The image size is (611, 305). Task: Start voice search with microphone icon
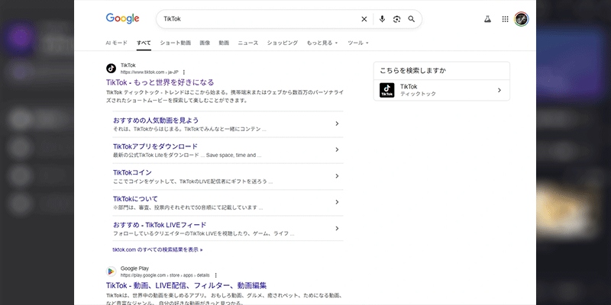tap(382, 19)
